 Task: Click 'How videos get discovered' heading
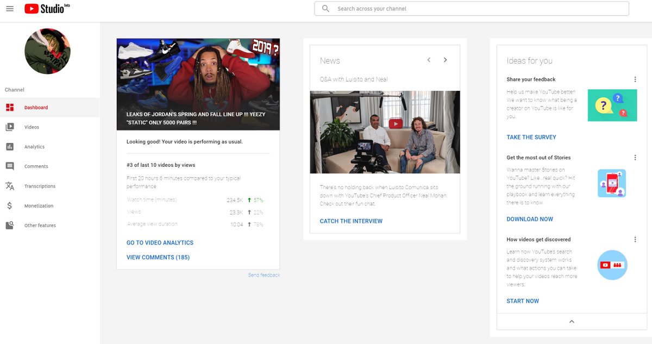[538, 239]
